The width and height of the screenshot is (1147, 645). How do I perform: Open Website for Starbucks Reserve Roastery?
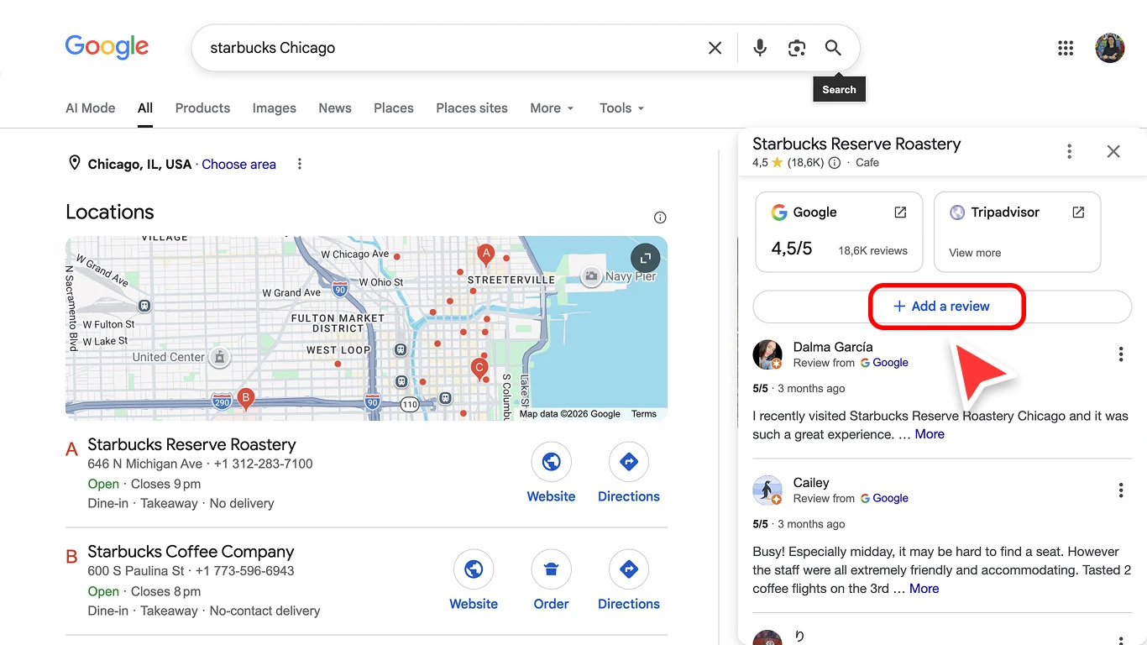[x=551, y=473]
